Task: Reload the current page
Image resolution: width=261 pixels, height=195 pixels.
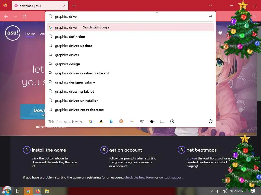Action: click(x=24, y=17)
